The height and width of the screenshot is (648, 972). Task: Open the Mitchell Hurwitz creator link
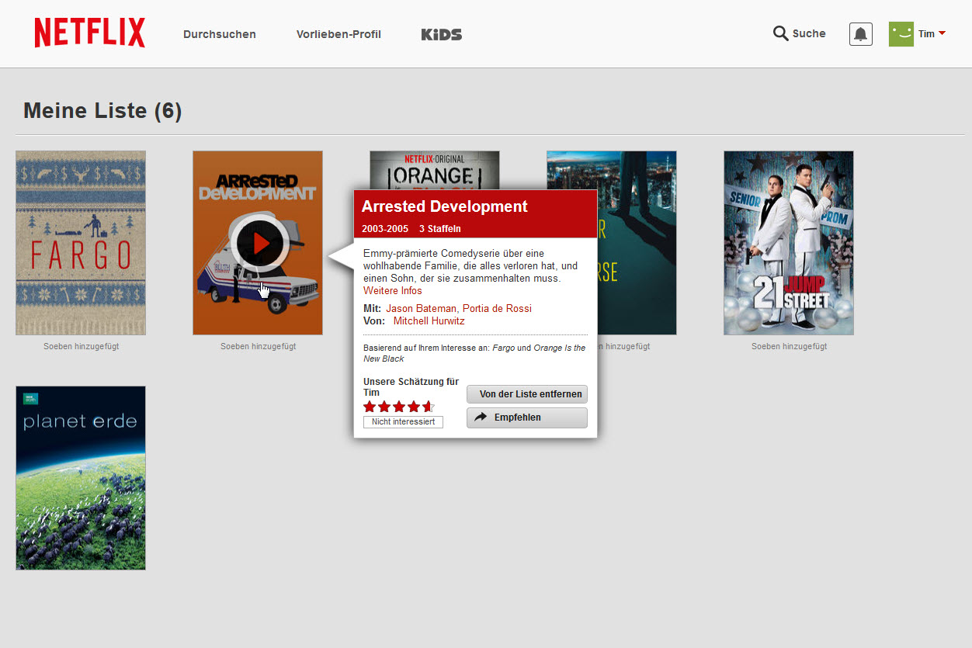[x=429, y=321]
